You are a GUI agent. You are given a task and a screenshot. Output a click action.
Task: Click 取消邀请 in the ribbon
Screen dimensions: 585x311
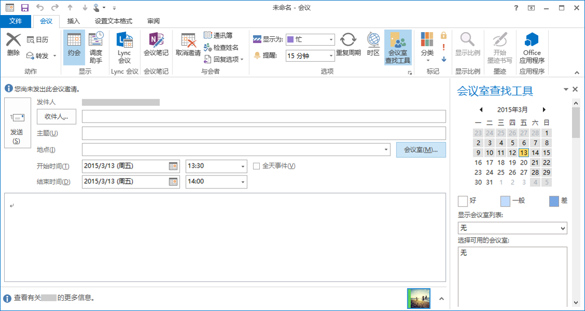188,47
